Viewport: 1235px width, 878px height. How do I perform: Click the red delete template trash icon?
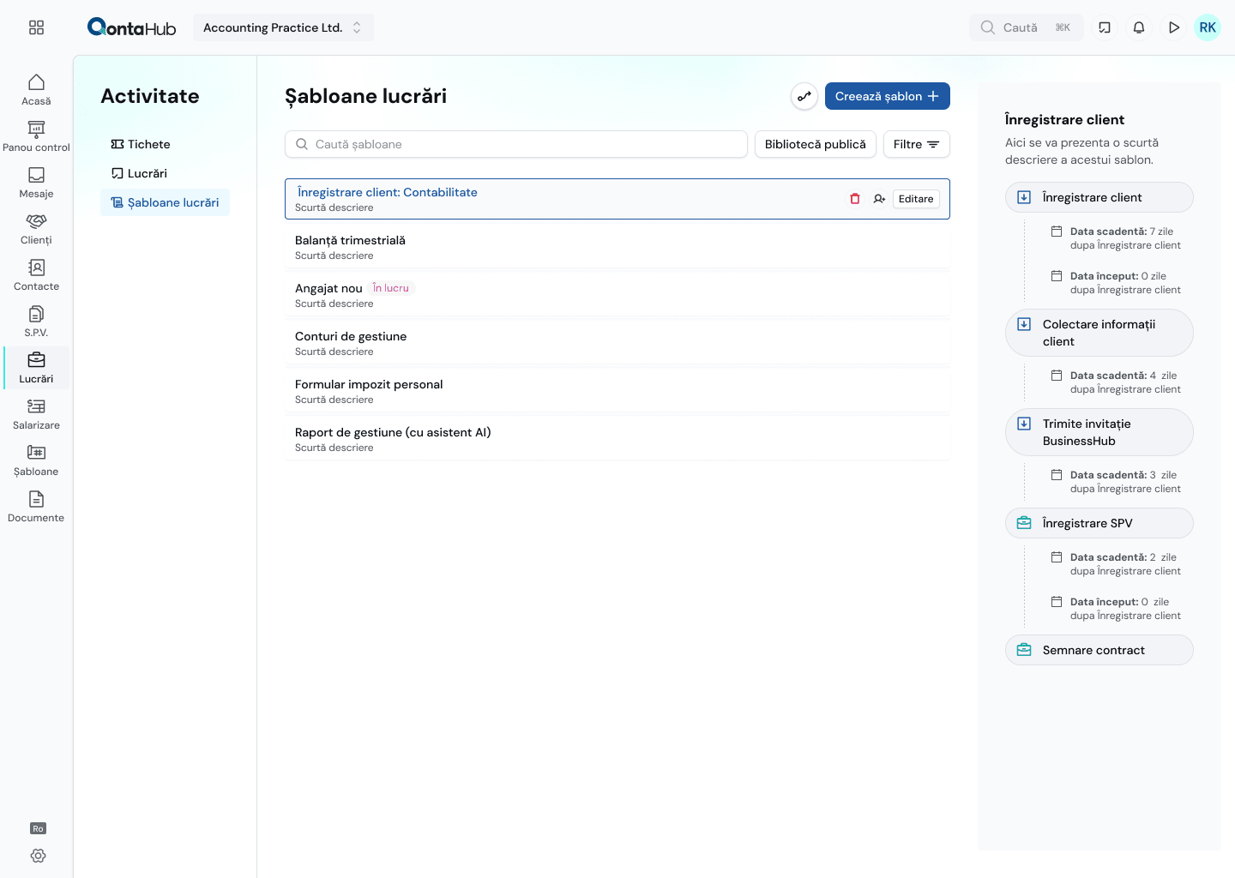pyautogui.click(x=854, y=199)
